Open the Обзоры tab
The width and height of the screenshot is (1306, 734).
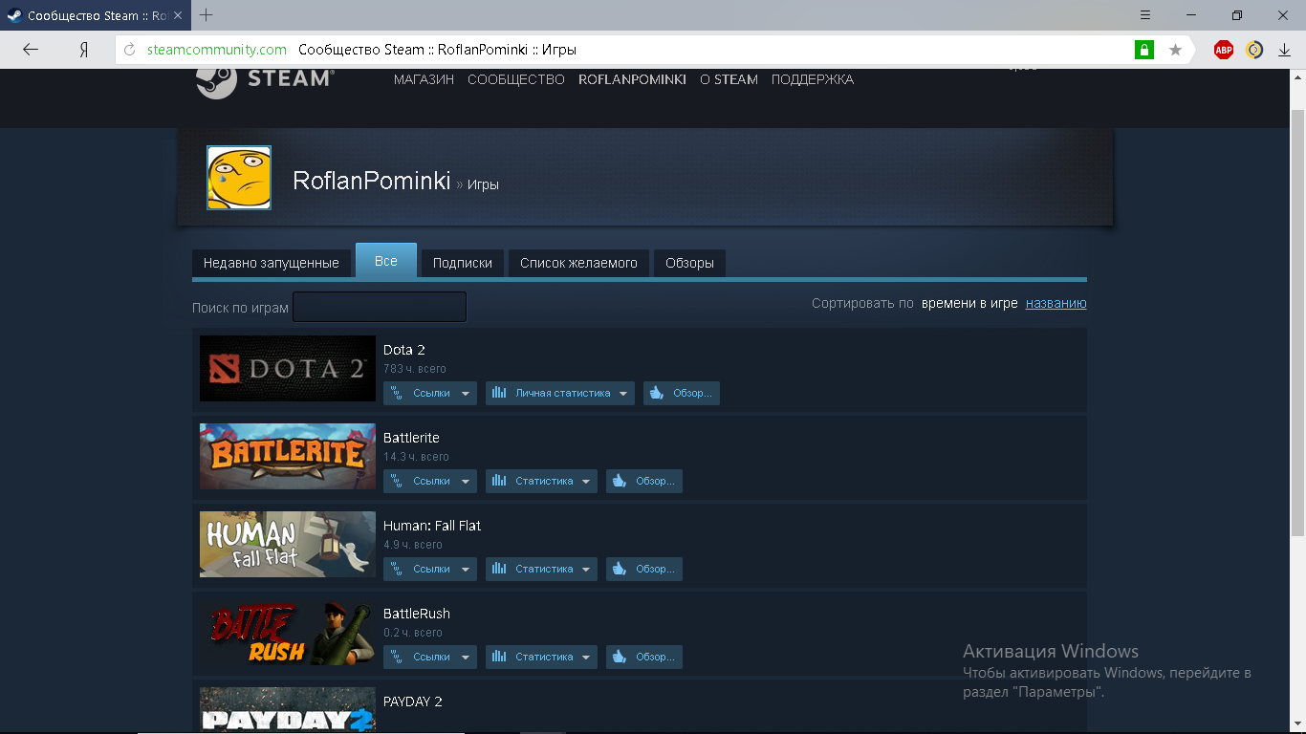point(689,263)
